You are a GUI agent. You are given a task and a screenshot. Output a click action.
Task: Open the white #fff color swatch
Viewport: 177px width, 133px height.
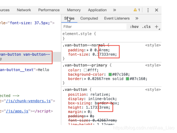click(85, 70)
